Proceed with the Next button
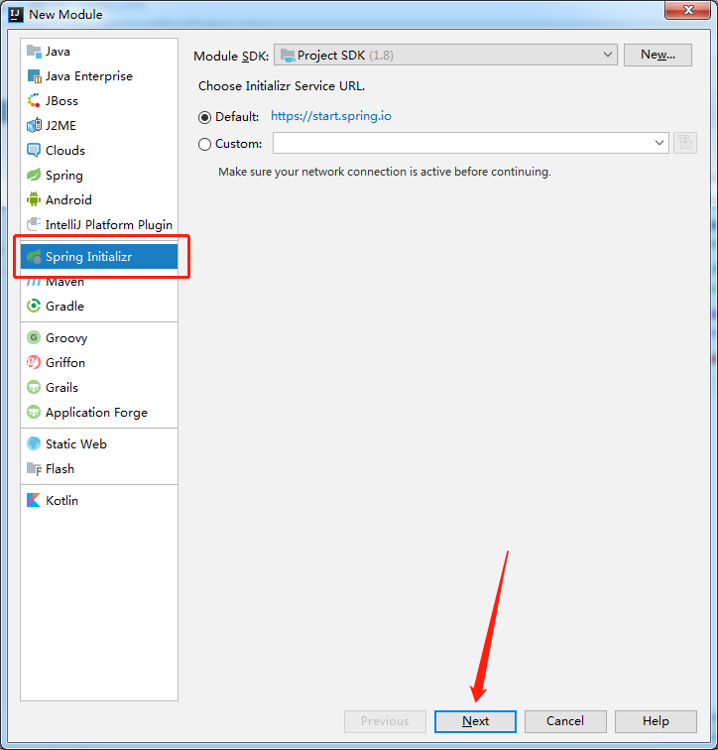718x750 pixels. point(475,721)
